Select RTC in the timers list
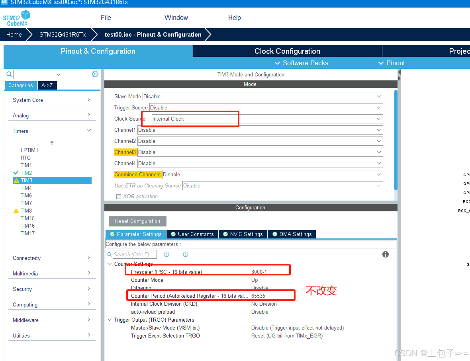This screenshot has height=361, width=470. [25, 158]
